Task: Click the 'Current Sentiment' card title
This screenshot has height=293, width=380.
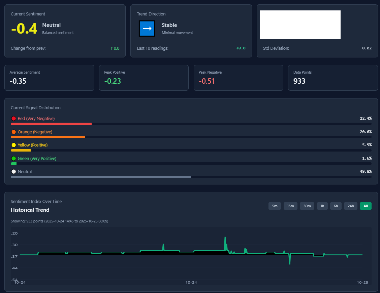Action: [x=28, y=14]
